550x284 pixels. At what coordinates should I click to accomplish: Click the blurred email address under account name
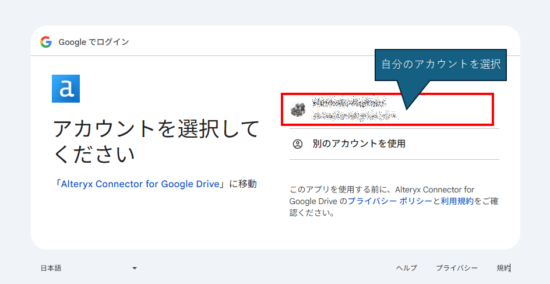pyautogui.click(x=354, y=116)
